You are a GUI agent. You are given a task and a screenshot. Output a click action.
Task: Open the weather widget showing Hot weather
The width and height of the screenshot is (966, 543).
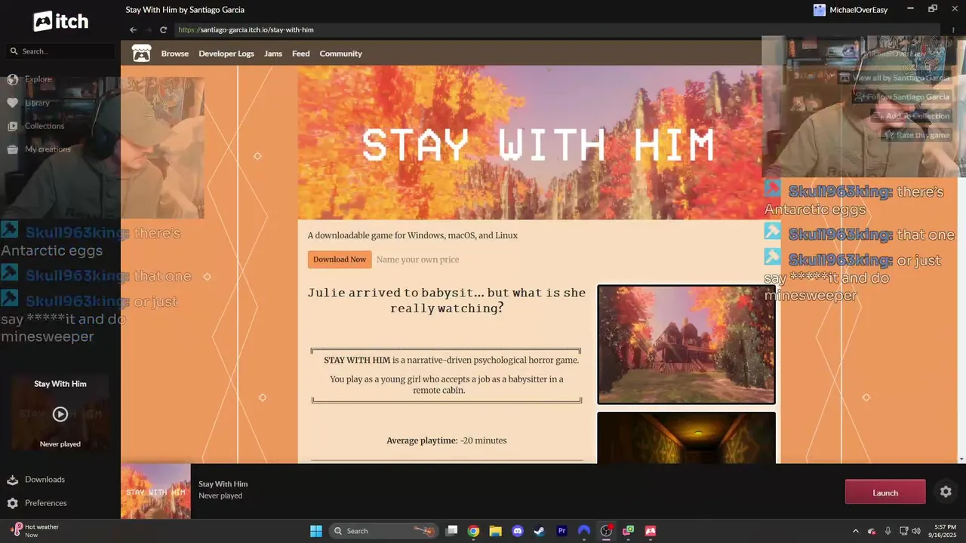pos(35,531)
